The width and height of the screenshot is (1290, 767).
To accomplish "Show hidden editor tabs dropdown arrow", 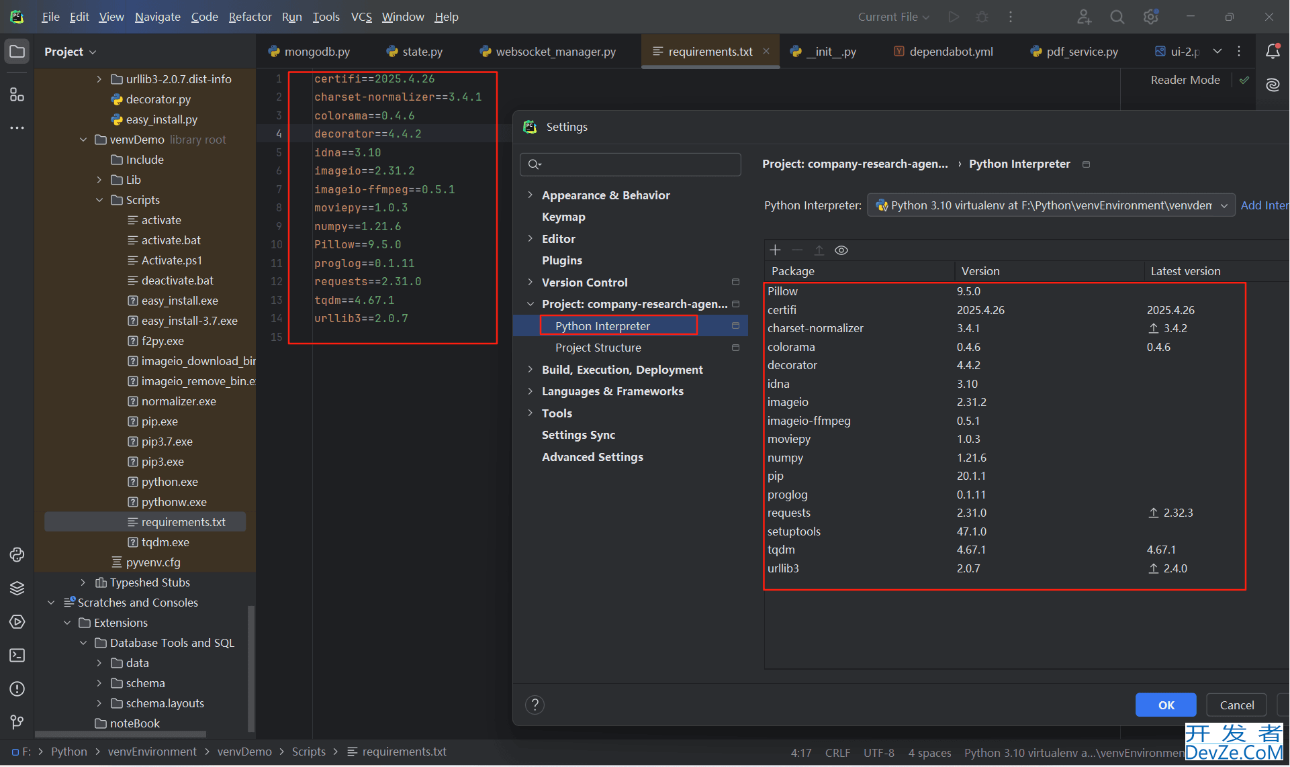I will point(1217,51).
